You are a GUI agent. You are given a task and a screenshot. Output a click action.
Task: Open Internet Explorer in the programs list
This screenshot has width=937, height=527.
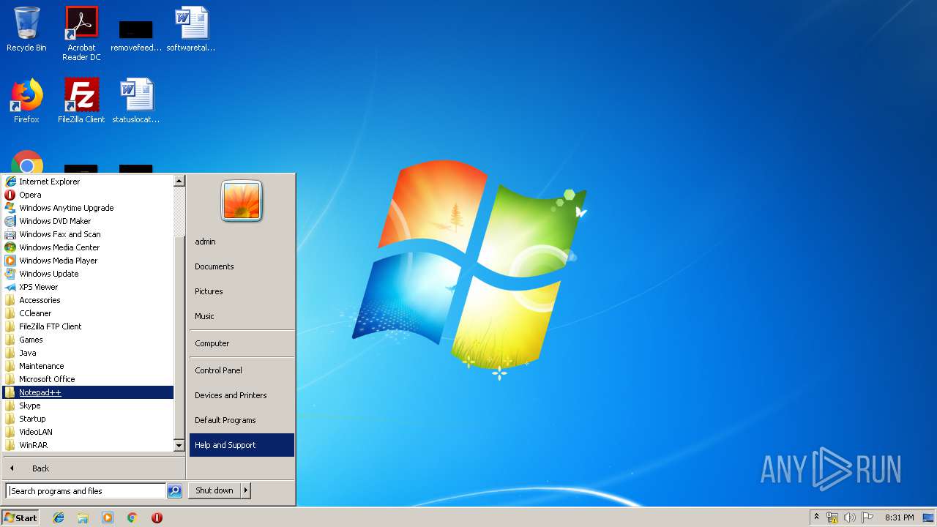(x=88, y=182)
